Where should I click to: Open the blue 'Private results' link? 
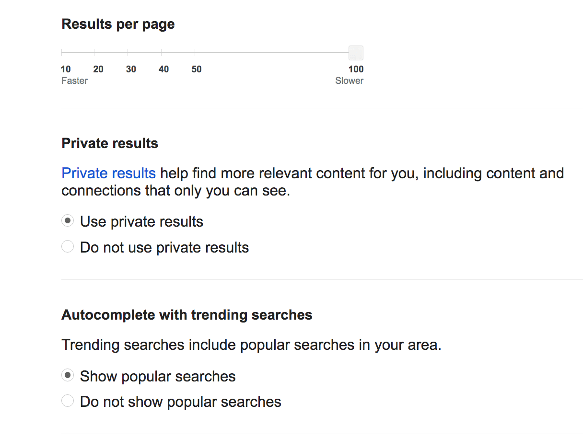(x=109, y=173)
